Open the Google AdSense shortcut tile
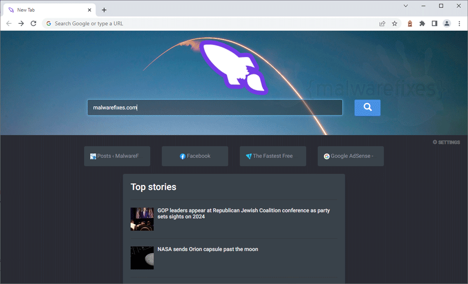 [351, 156]
